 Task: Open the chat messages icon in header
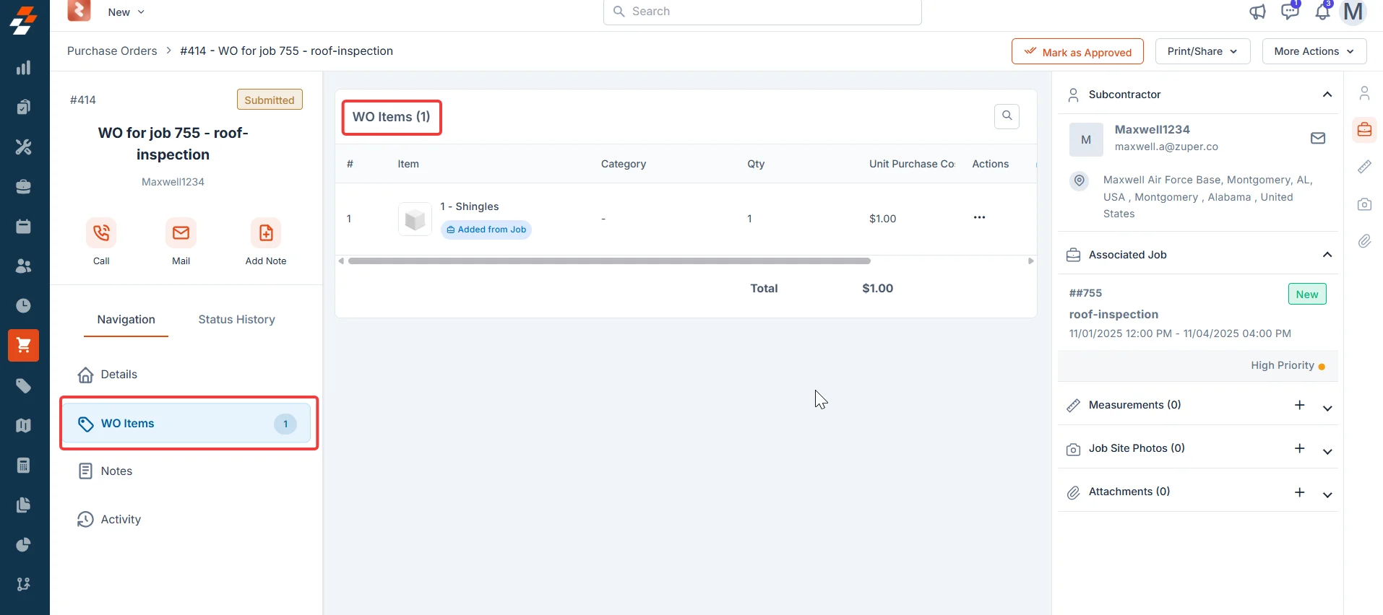(1290, 12)
